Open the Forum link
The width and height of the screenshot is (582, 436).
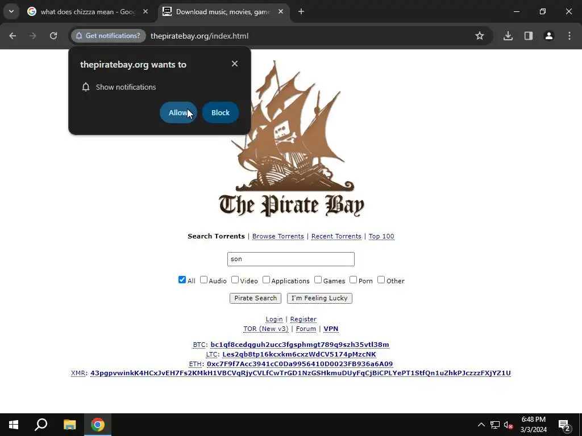(306, 329)
